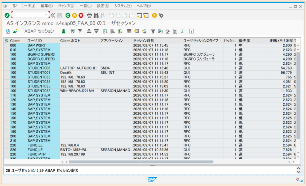Click the Select All rows icon
The image size is (306, 186).
pos(105,31)
